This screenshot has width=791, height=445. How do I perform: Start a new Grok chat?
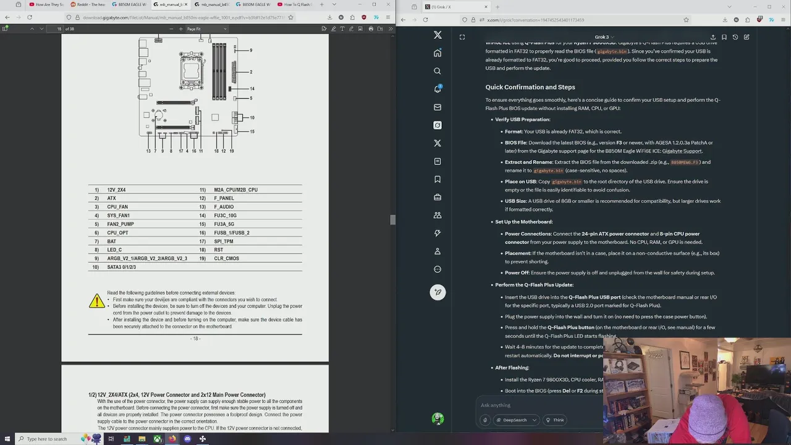747,37
